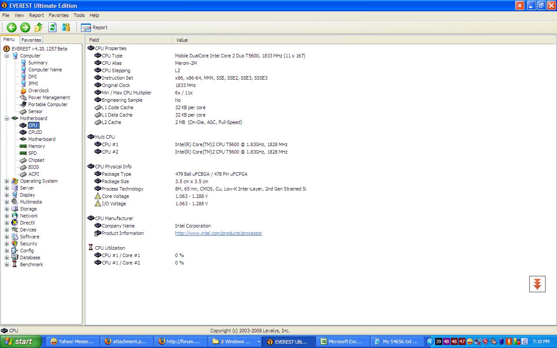This screenshot has width=557, height=348.
Task: Click the Field column header
Action: pos(129,40)
